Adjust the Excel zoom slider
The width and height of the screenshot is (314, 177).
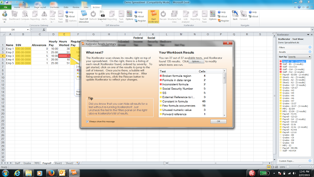point(299,167)
